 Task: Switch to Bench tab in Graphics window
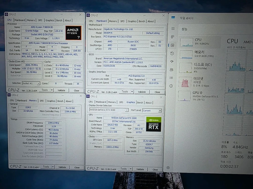(140, 103)
